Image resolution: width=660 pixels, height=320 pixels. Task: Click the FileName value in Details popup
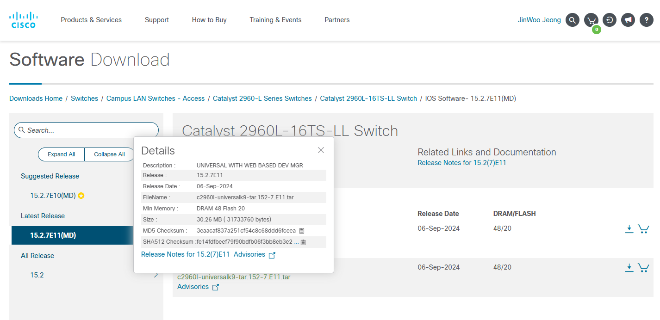pyautogui.click(x=245, y=197)
